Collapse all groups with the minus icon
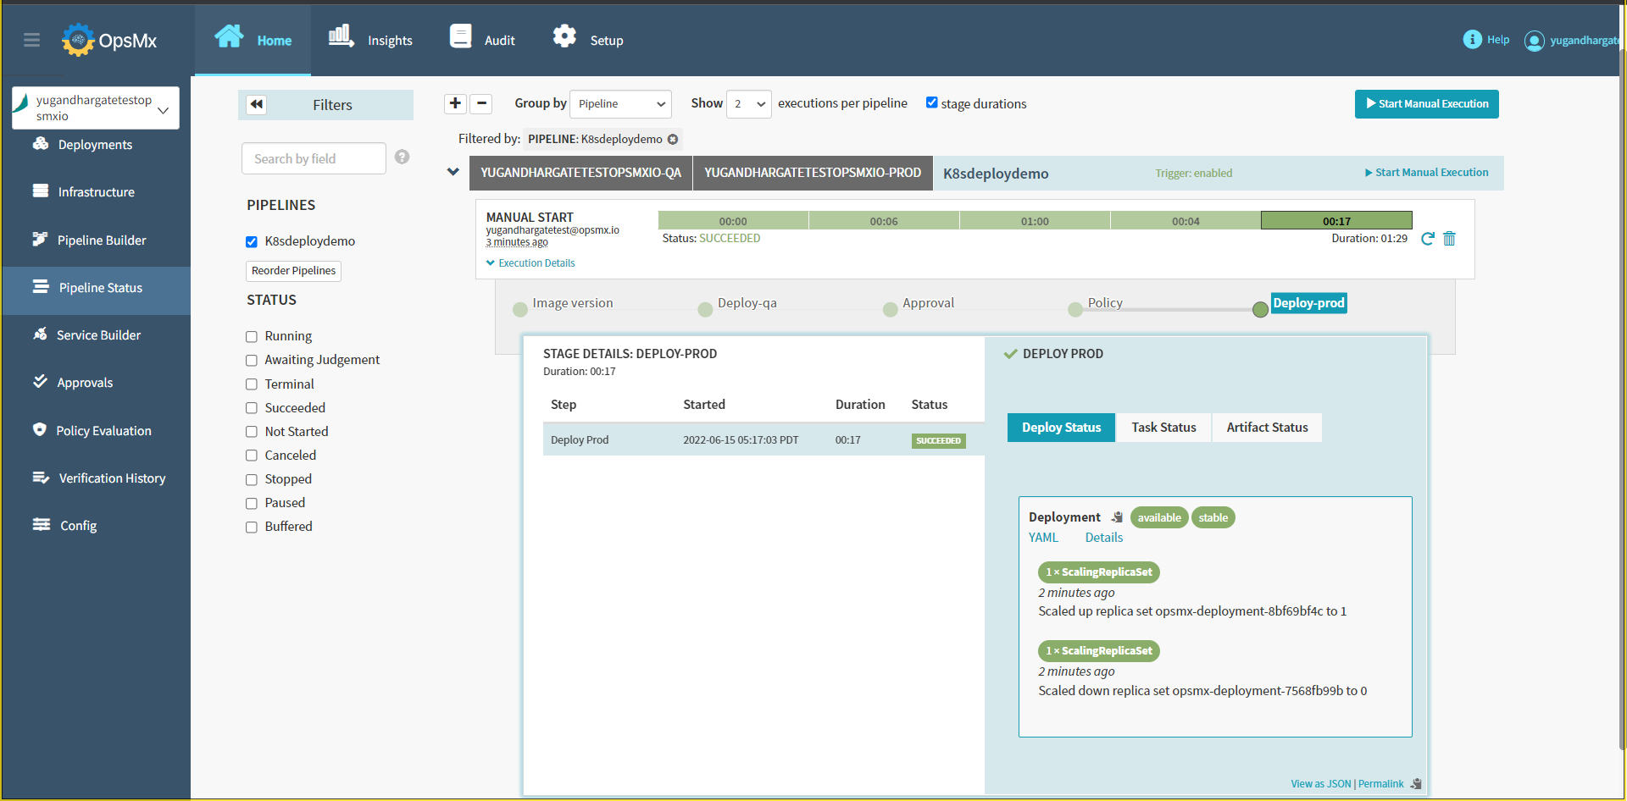Screen dimensions: 1627x801 pos(481,103)
